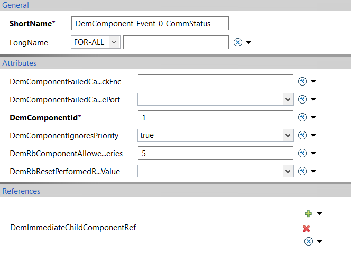This screenshot has width=351, height=254.
Task: Open DemComponentIgnoresPriority true dropdown
Action: [x=216, y=135]
